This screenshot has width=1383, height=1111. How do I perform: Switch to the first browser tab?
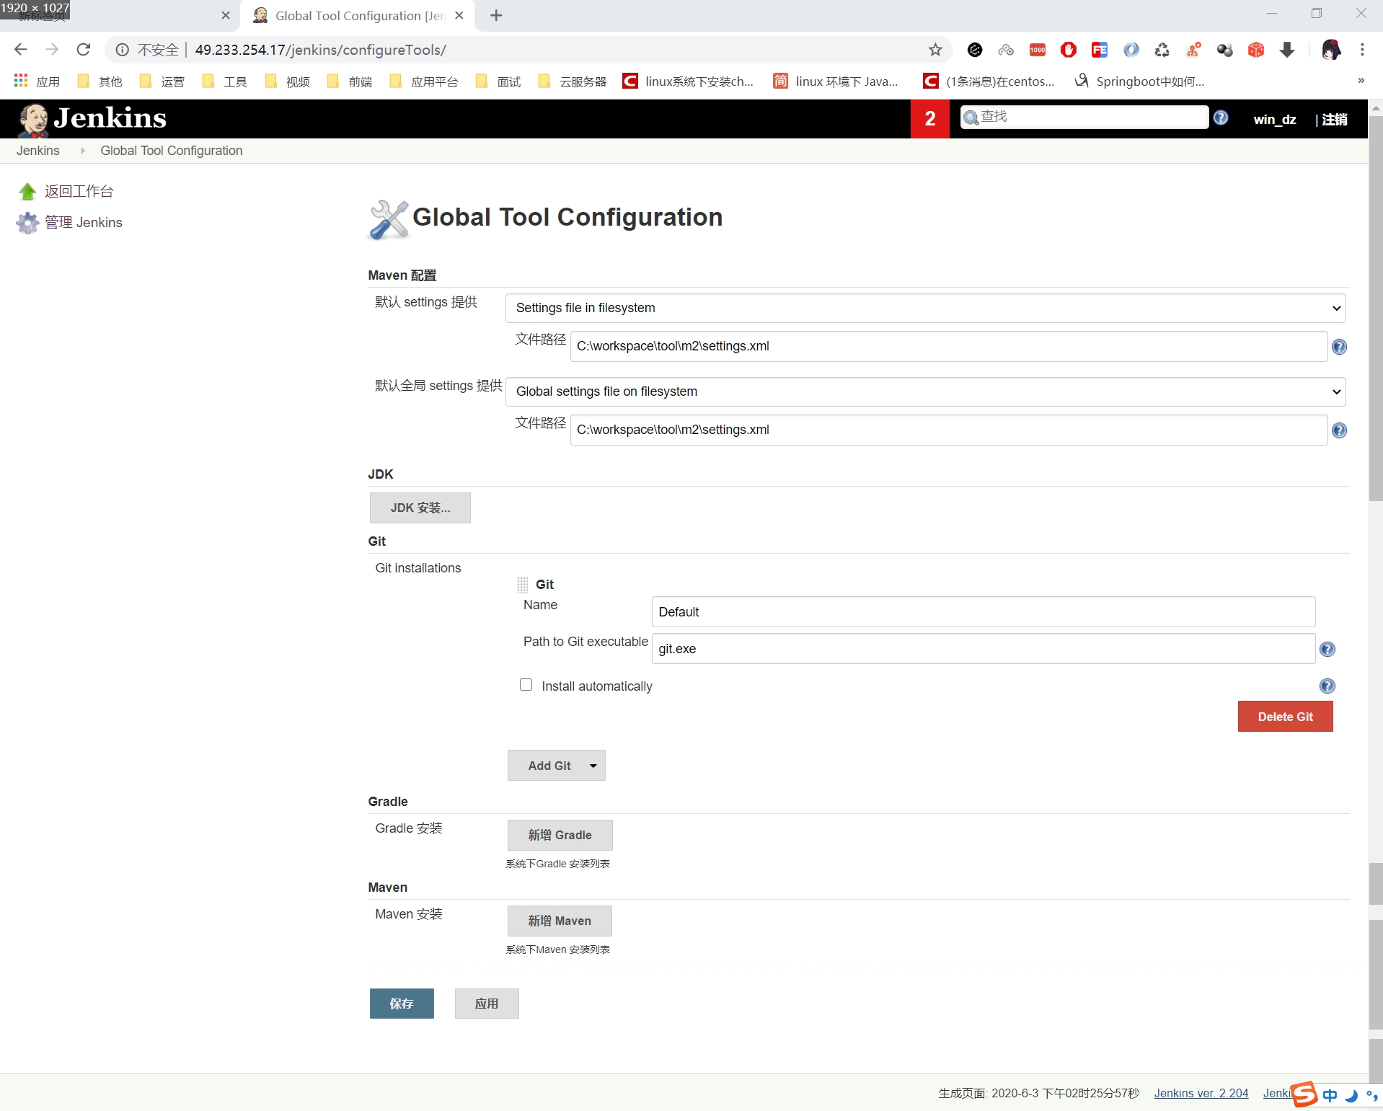tap(115, 16)
